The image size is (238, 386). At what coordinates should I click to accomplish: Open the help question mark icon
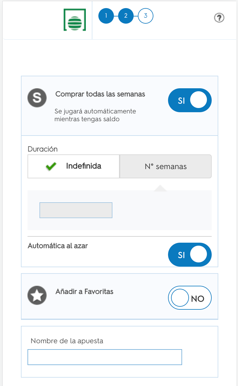point(219,18)
